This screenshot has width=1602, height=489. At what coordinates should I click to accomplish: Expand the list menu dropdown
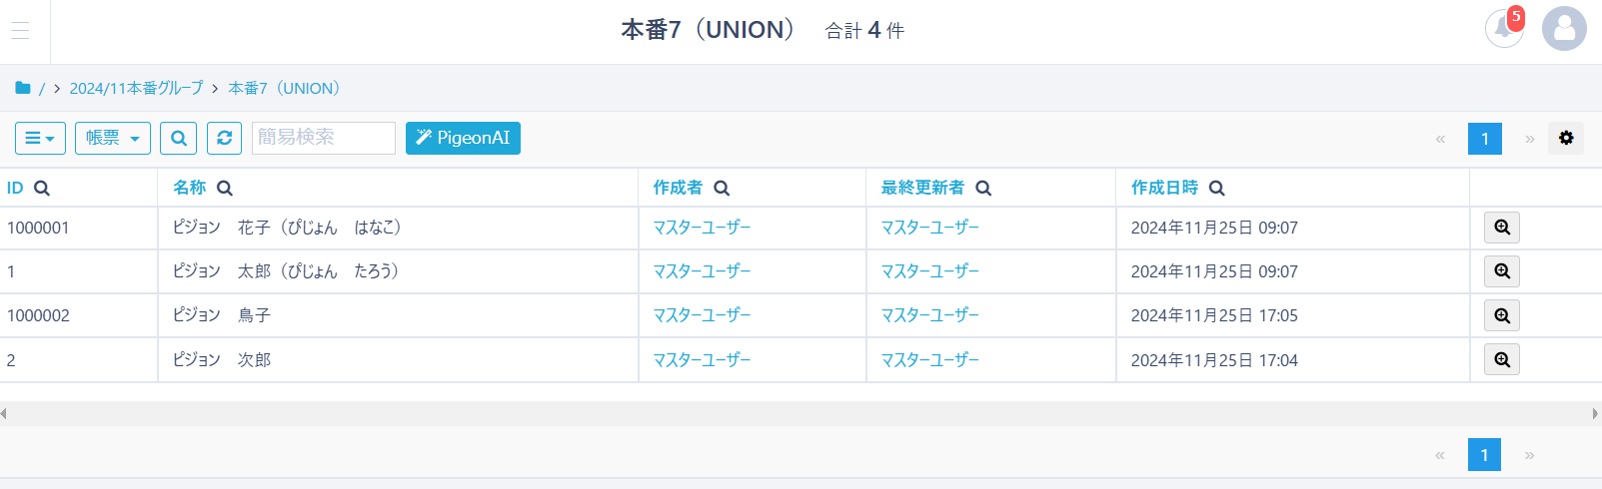point(40,138)
